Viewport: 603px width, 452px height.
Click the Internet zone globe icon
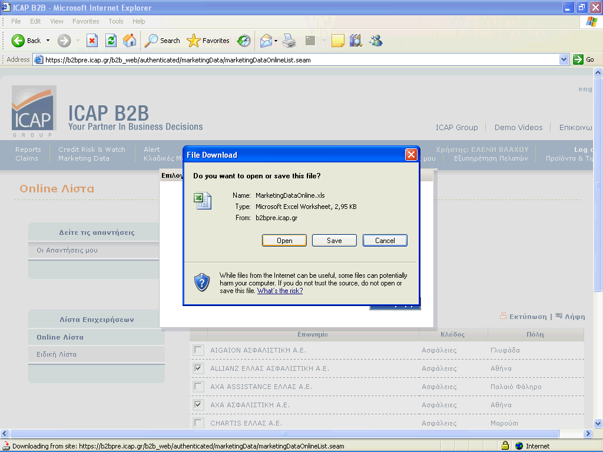(x=519, y=446)
